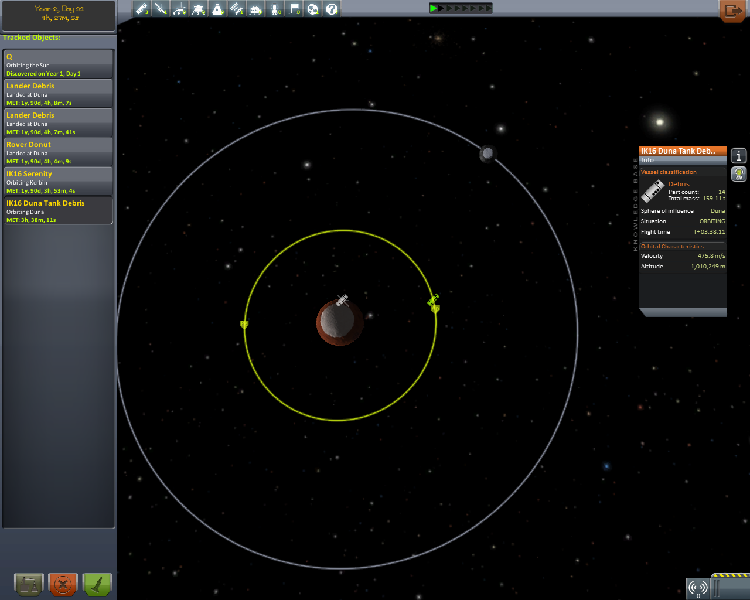Viewport: 750px width, 600px height.
Task: Set time warp to the fourth arrow
Action: pyautogui.click(x=458, y=8)
